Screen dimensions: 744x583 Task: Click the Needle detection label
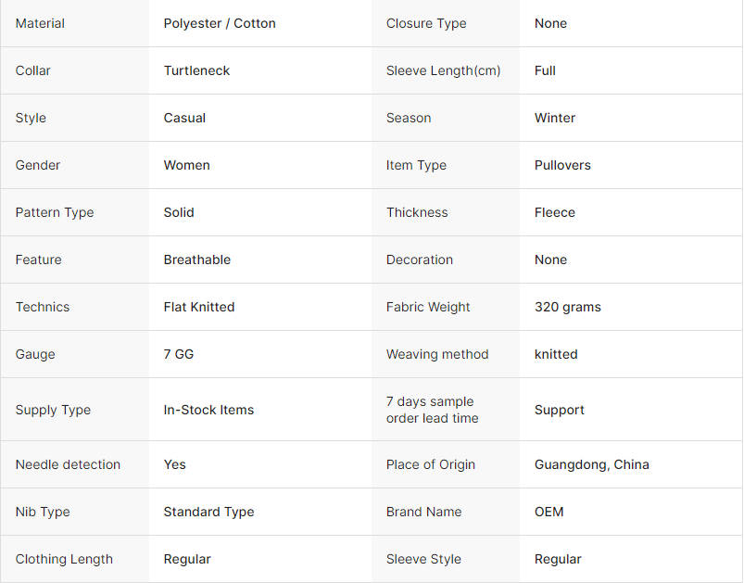point(68,464)
